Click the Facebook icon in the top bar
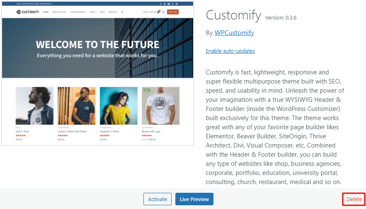The image size is (366, 209). click(x=161, y=3)
